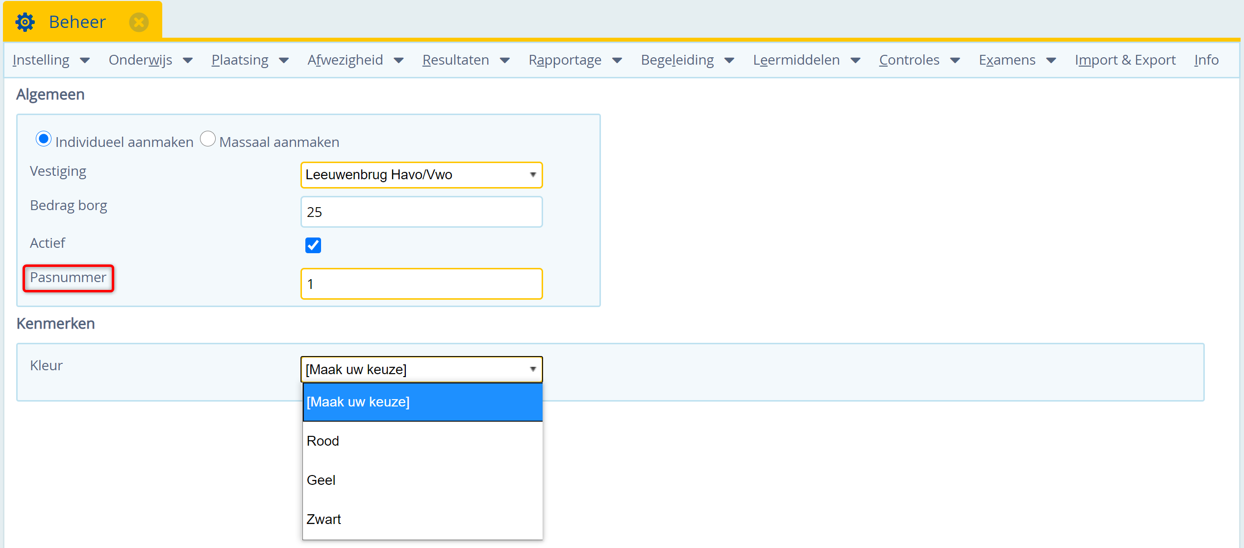Open the Kleur dropdown
The image size is (1244, 548).
[x=422, y=369]
